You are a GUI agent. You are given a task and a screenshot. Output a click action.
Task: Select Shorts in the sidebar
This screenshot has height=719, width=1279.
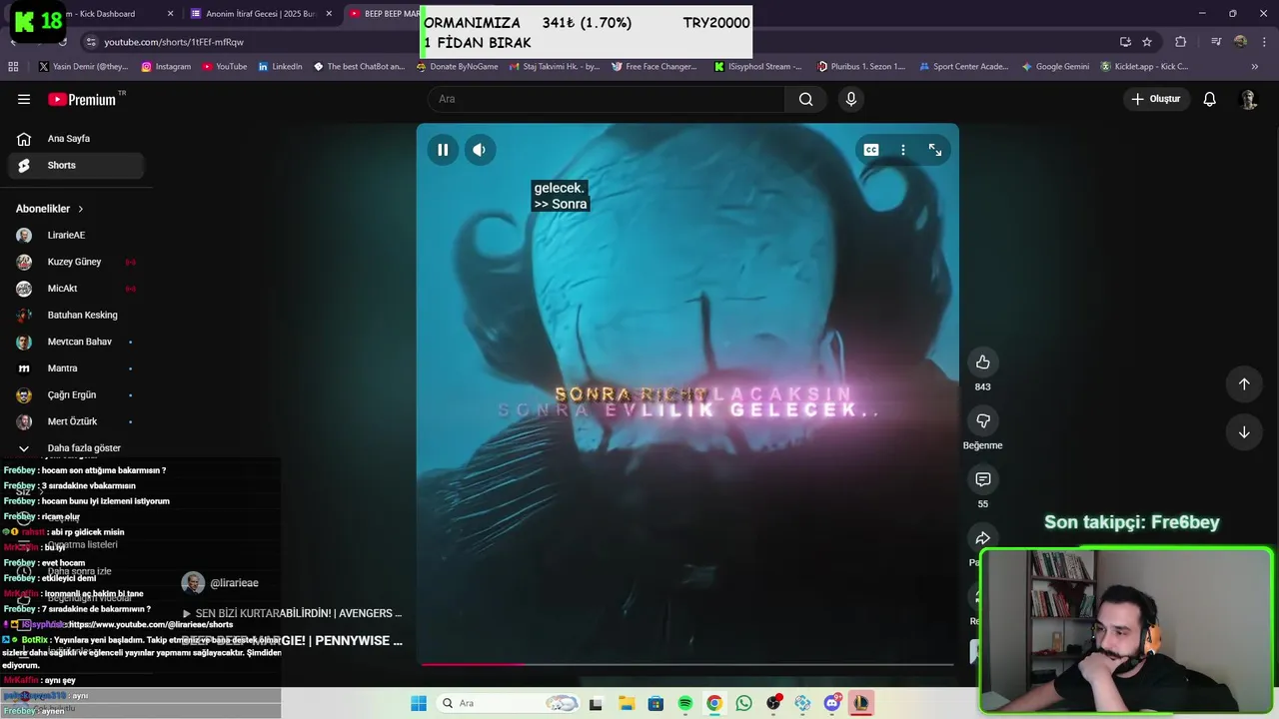76,166
